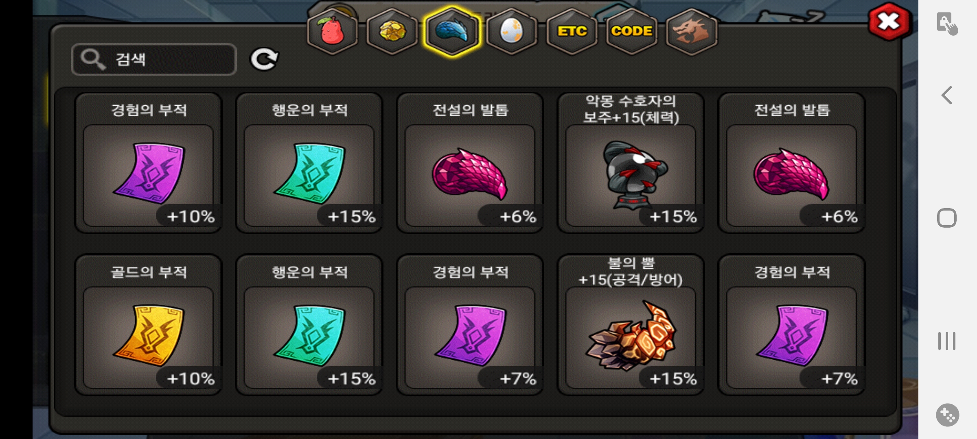Focus the 검색 search field
The height and width of the screenshot is (439, 977).
[x=154, y=59]
